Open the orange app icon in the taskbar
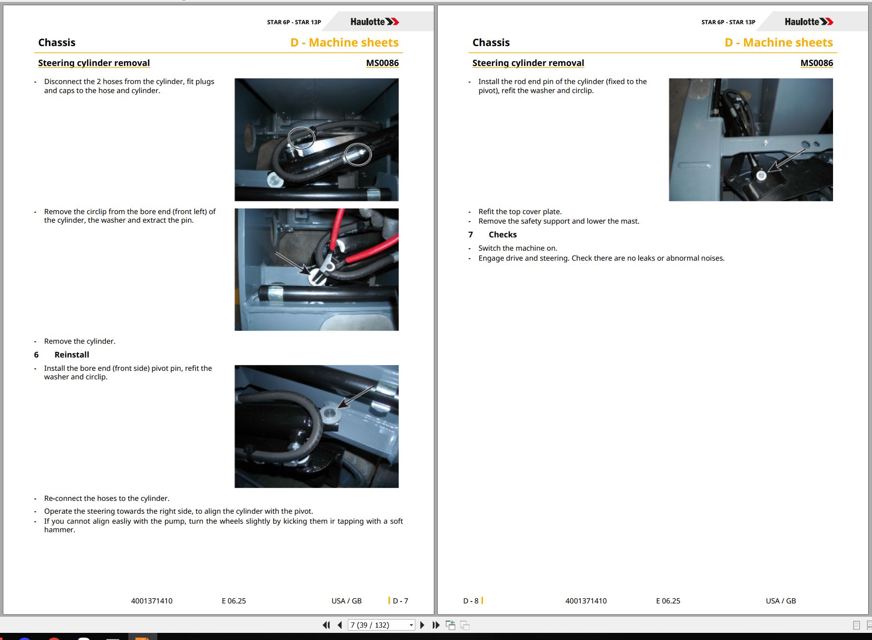Screen dimensions: 872x640 [142, 638]
